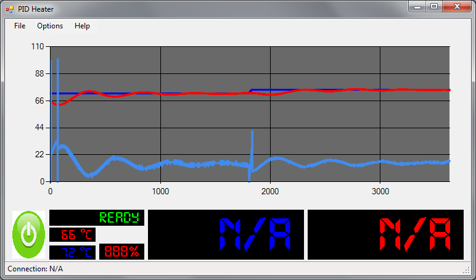
Task: Click the 3000 x-axis label
Action: (x=380, y=191)
